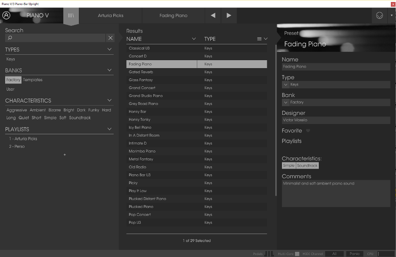The height and width of the screenshot is (257, 396).
Task: Filter by Soundtrack characteristic in left panel
Action: click(x=80, y=118)
